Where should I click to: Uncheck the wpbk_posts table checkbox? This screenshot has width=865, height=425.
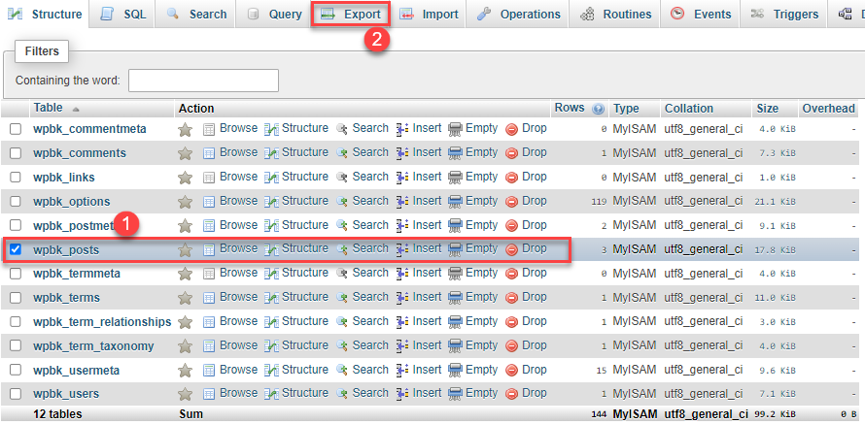click(x=16, y=249)
